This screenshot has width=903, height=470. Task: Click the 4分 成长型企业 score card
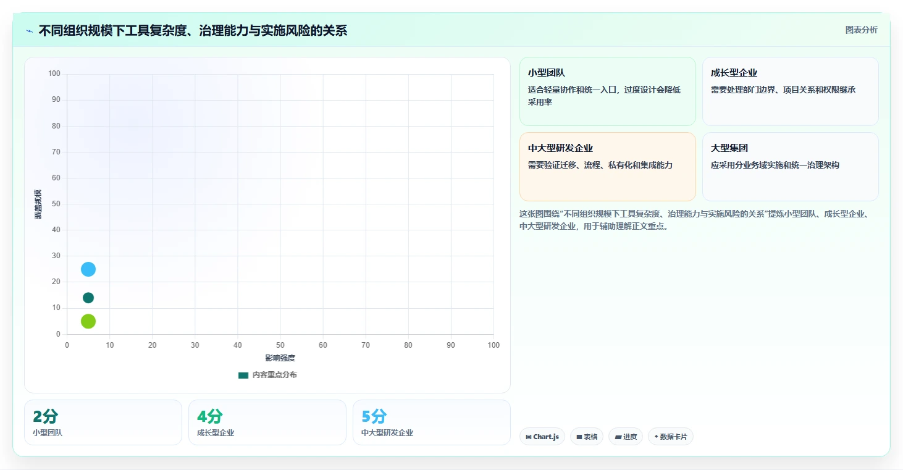coord(267,422)
